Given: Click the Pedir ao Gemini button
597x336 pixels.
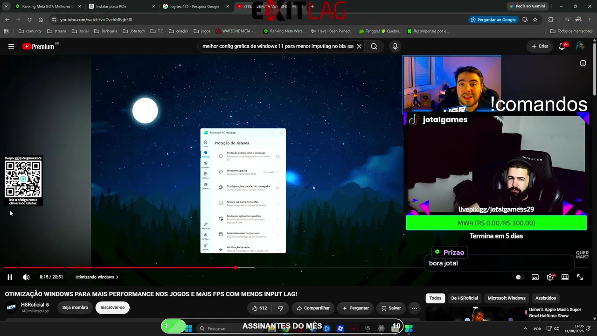Looking at the screenshot, I should tap(527, 7).
